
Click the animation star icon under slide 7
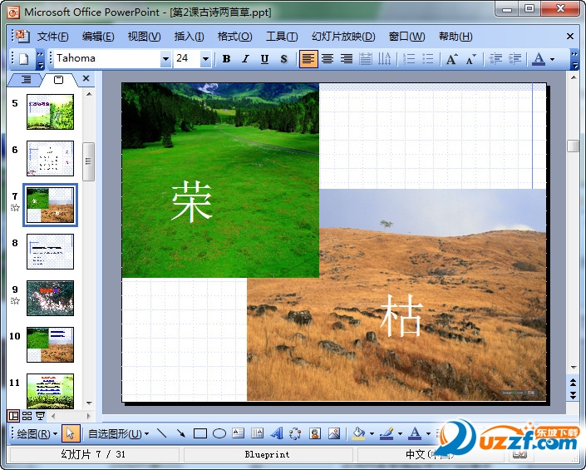[15, 207]
